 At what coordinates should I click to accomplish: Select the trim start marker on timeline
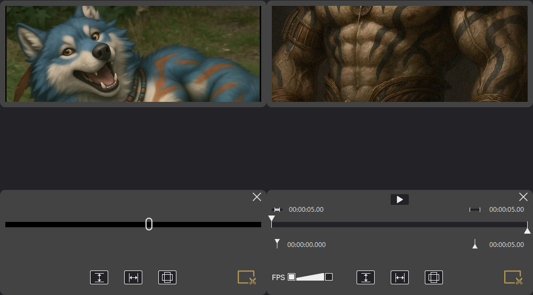[x=271, y=220]
